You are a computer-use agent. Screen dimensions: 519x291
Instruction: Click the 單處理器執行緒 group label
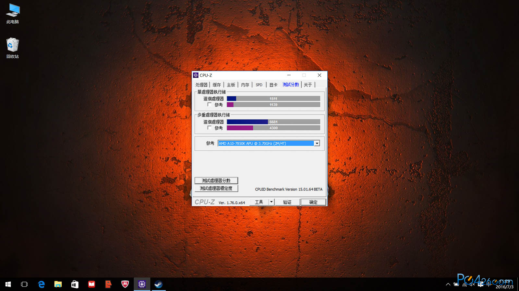(x=211, y=92)
